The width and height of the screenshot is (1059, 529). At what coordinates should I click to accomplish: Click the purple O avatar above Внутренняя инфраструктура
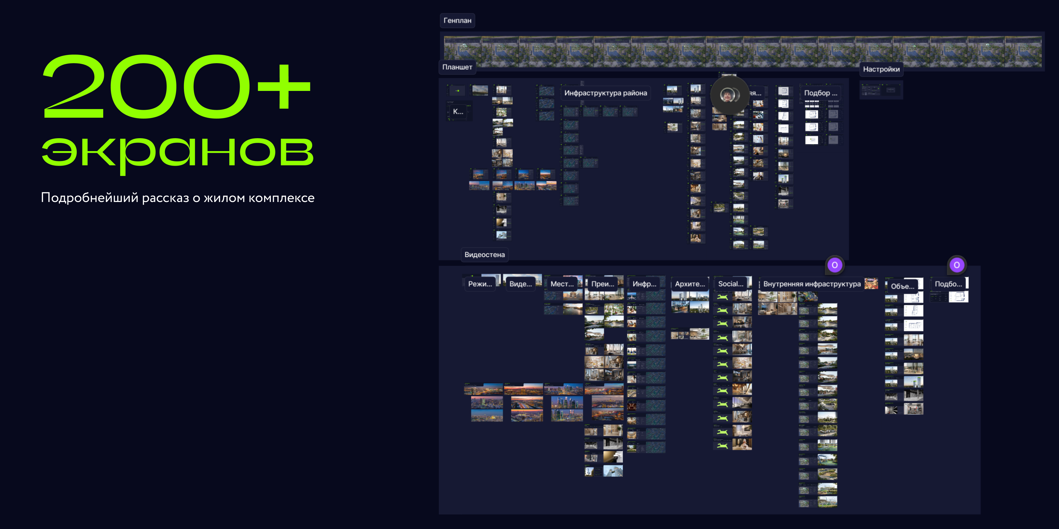click(x=835, y=265)
